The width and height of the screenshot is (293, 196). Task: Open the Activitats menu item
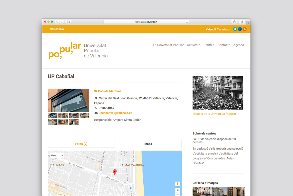[x=194, y=45]
